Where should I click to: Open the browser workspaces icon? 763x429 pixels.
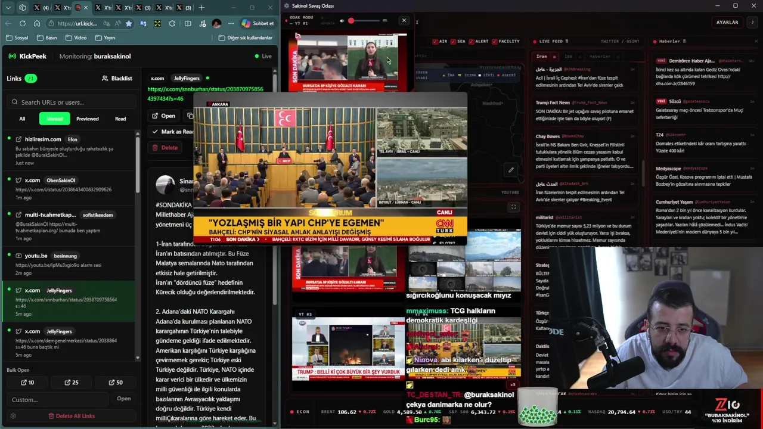pyautogui.click(x=23, y=8)
